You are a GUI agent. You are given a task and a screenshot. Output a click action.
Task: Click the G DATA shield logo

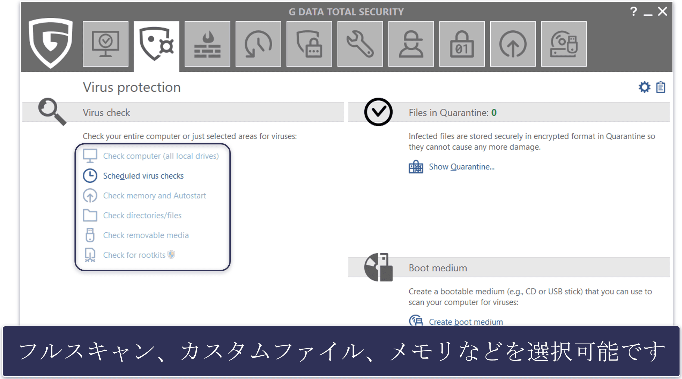pos(51,43)
